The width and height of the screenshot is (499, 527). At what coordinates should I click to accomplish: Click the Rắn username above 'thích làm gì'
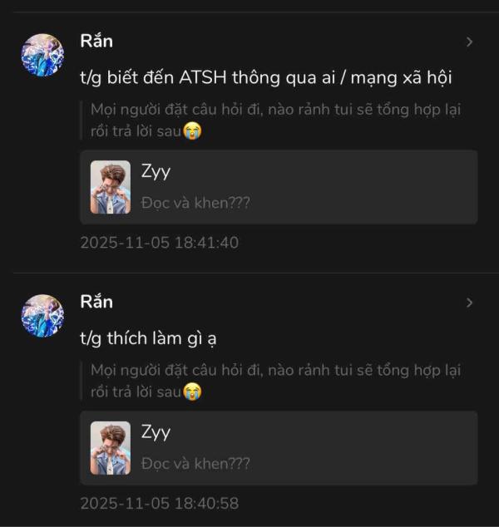[96, 302]
